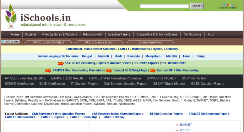244x132 pixels.
Task: Click the iSchools.in leaf logo
Action: click(11, 16)
